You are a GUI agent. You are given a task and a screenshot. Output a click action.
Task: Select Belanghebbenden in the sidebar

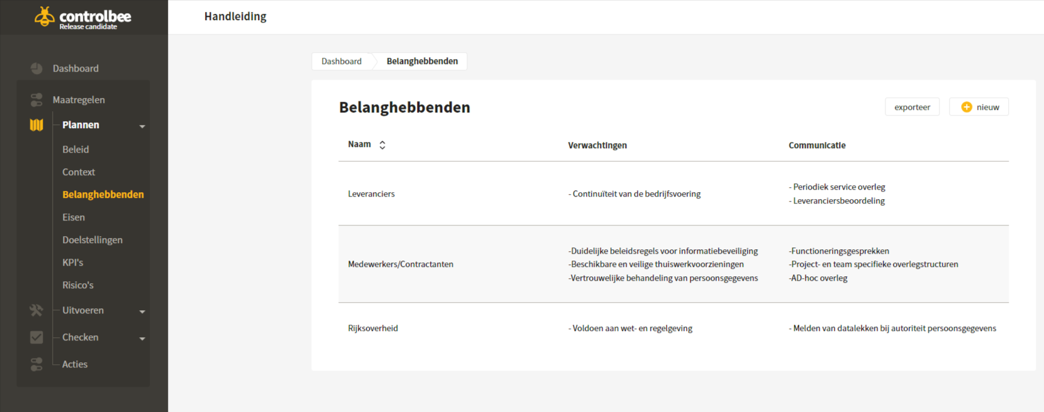point(103,195)
